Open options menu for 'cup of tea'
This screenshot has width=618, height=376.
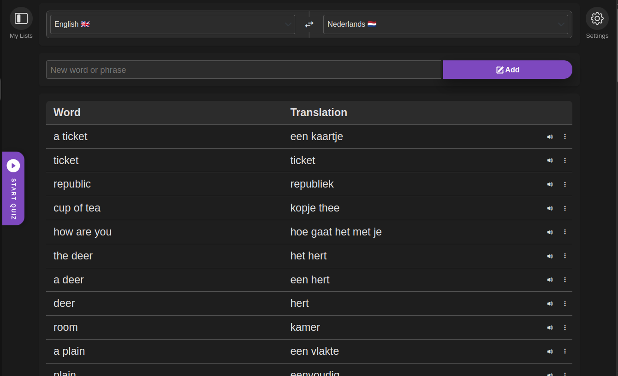point(565,208)
